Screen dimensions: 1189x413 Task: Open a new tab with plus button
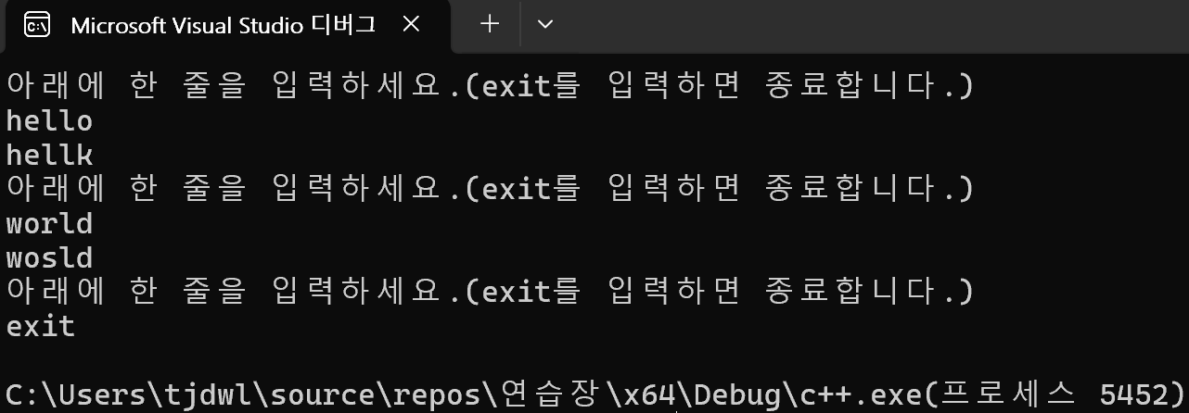[x=490, y=25]
